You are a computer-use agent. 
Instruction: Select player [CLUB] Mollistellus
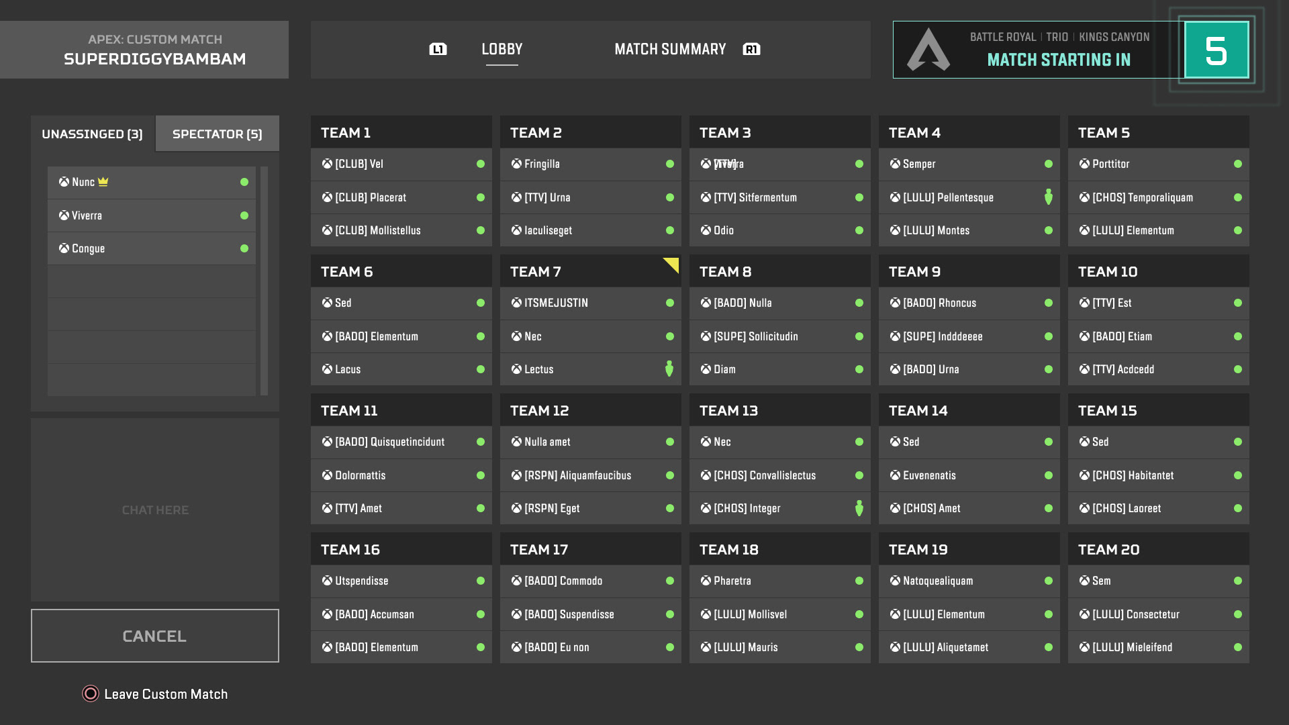[x=401, y=230]
